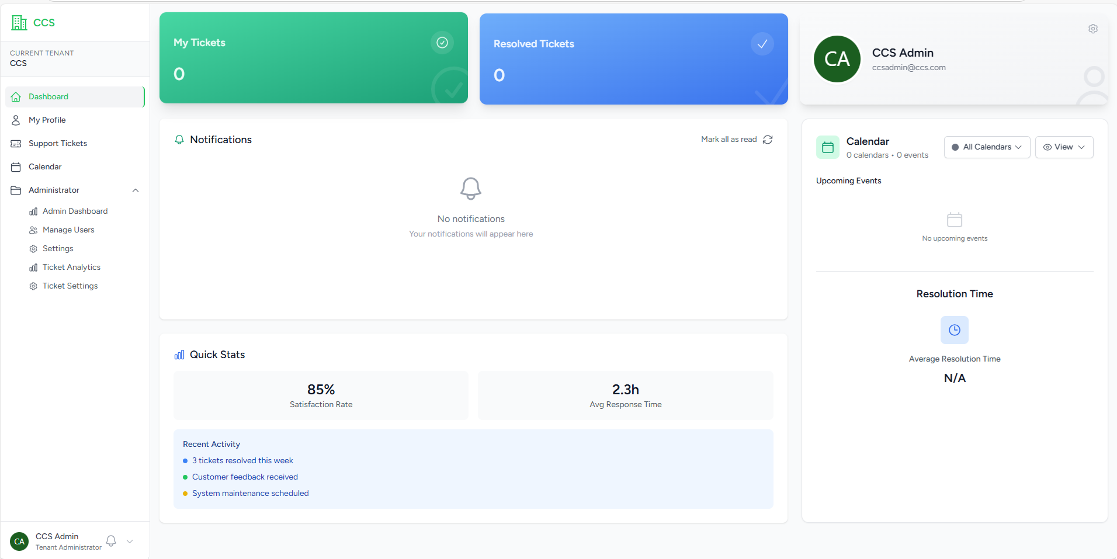The image size is (1117, 559).
Task: Click the 85% Satisfaction Rate stat card
Action: (321, 395)
